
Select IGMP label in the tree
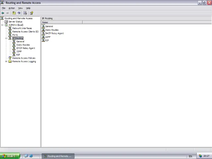tap(19, 52)
